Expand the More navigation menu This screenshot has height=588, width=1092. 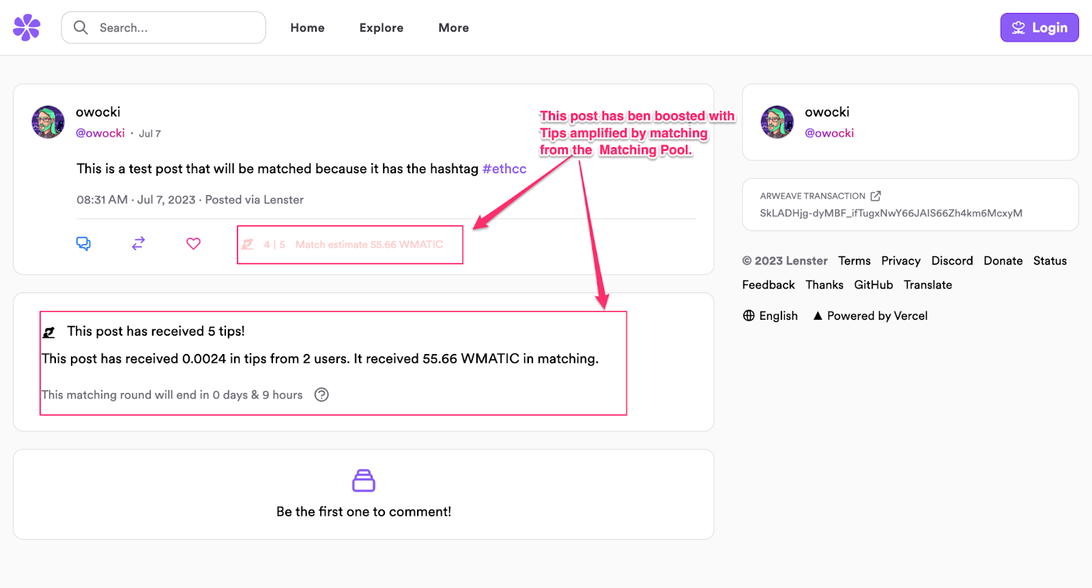coord(453,27)
